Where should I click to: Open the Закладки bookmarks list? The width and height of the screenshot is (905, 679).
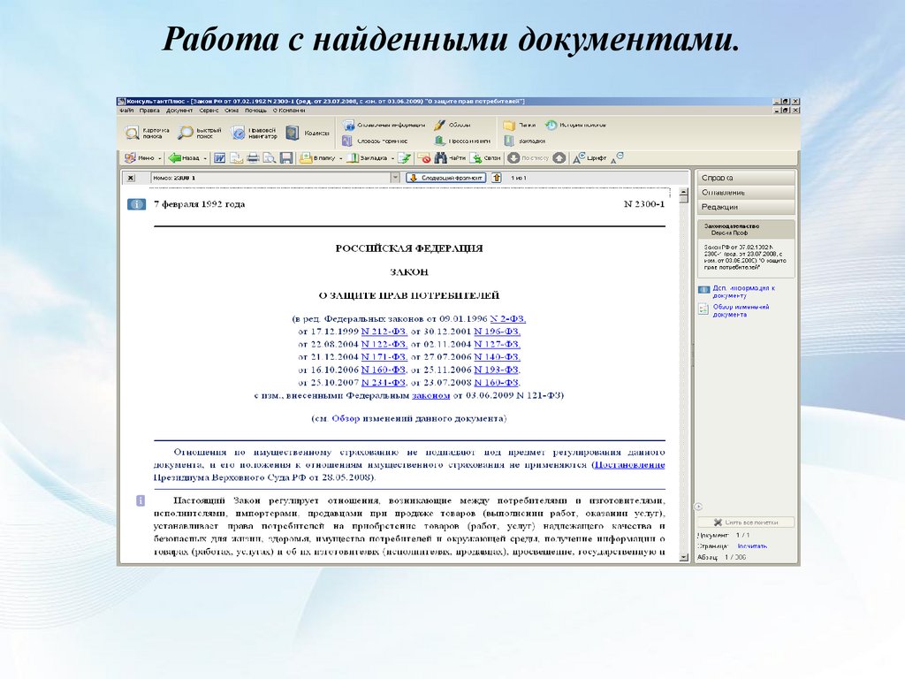[x=525, y=141]
